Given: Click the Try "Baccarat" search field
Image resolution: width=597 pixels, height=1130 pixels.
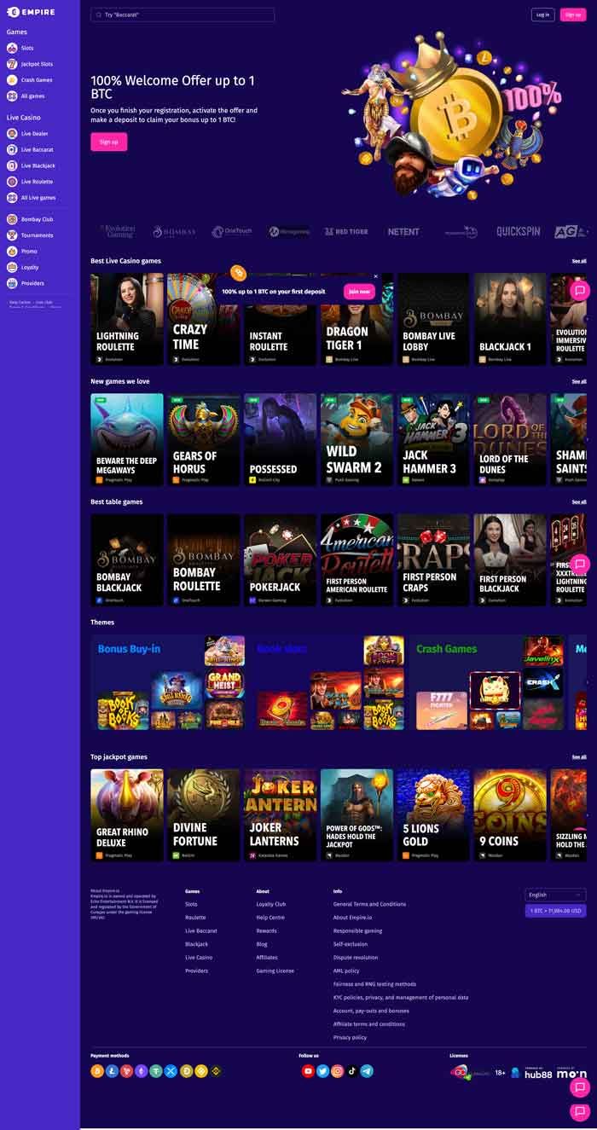Looking at the screenshot, I should tap(183, 14).
